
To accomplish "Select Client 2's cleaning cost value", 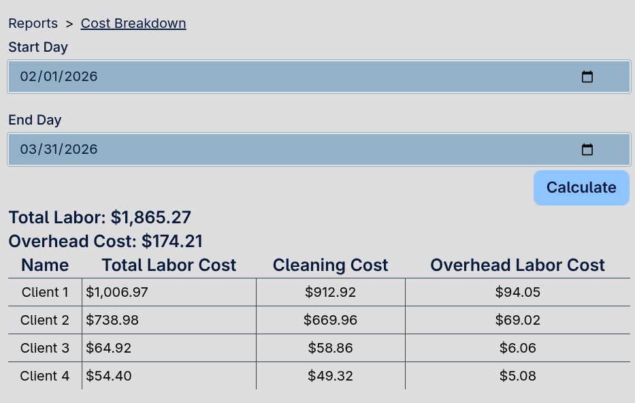I will [330, 320].
